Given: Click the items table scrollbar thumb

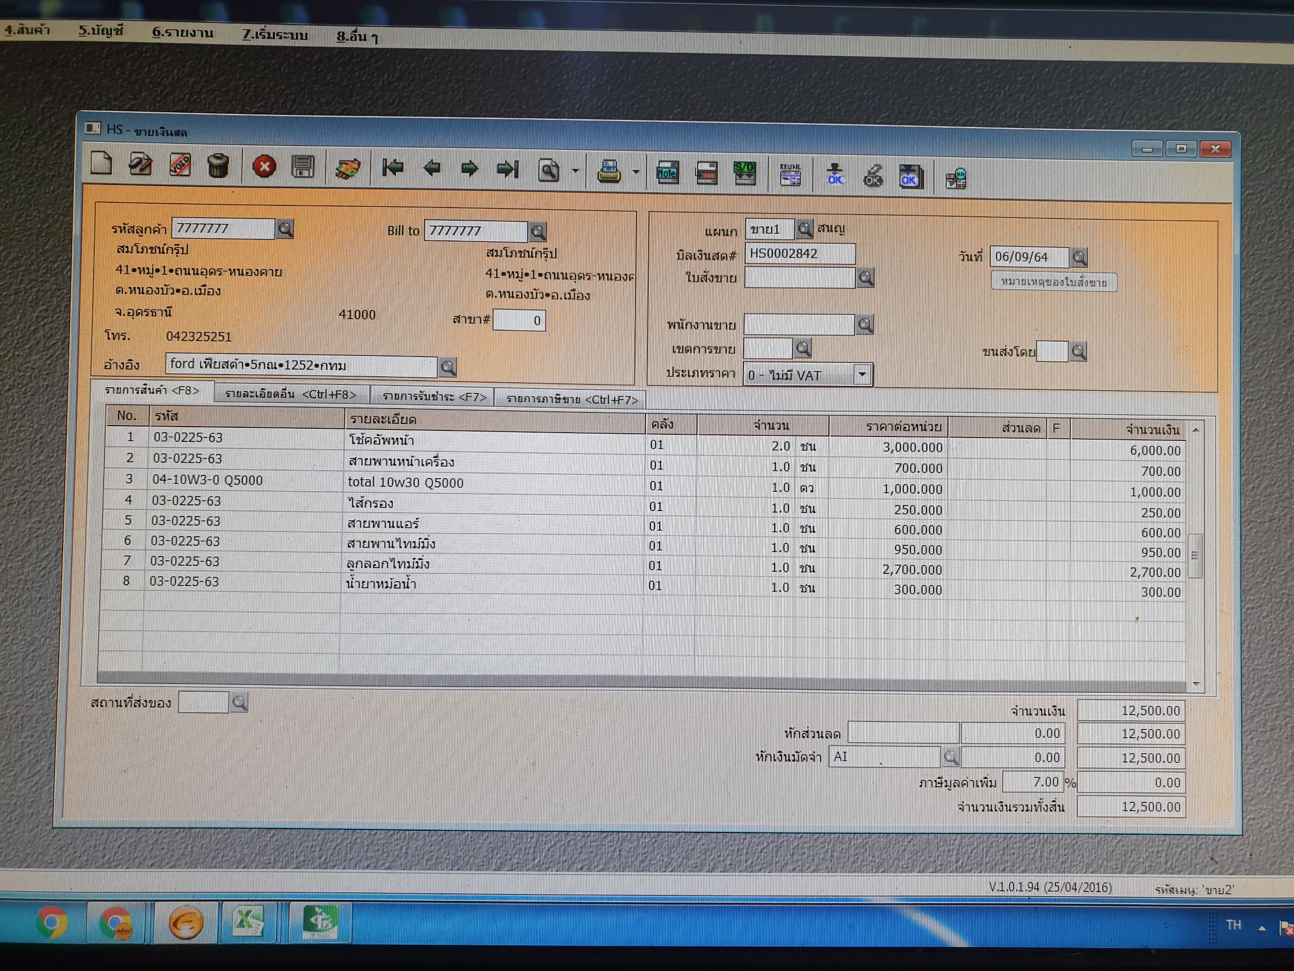Looking at the screenshot, I should (x=1195, y=555).
